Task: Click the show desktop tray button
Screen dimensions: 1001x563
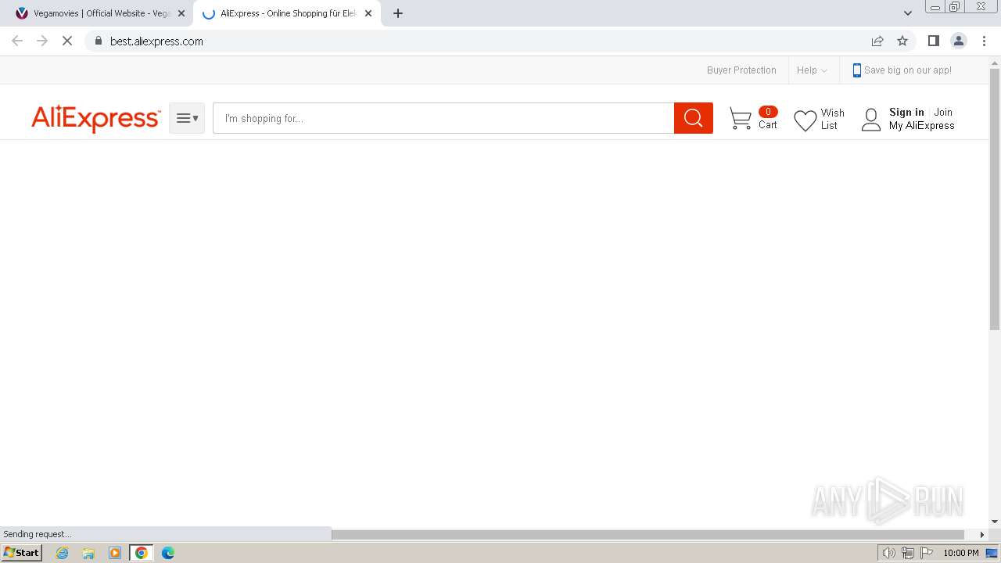Action: [992, 553]
